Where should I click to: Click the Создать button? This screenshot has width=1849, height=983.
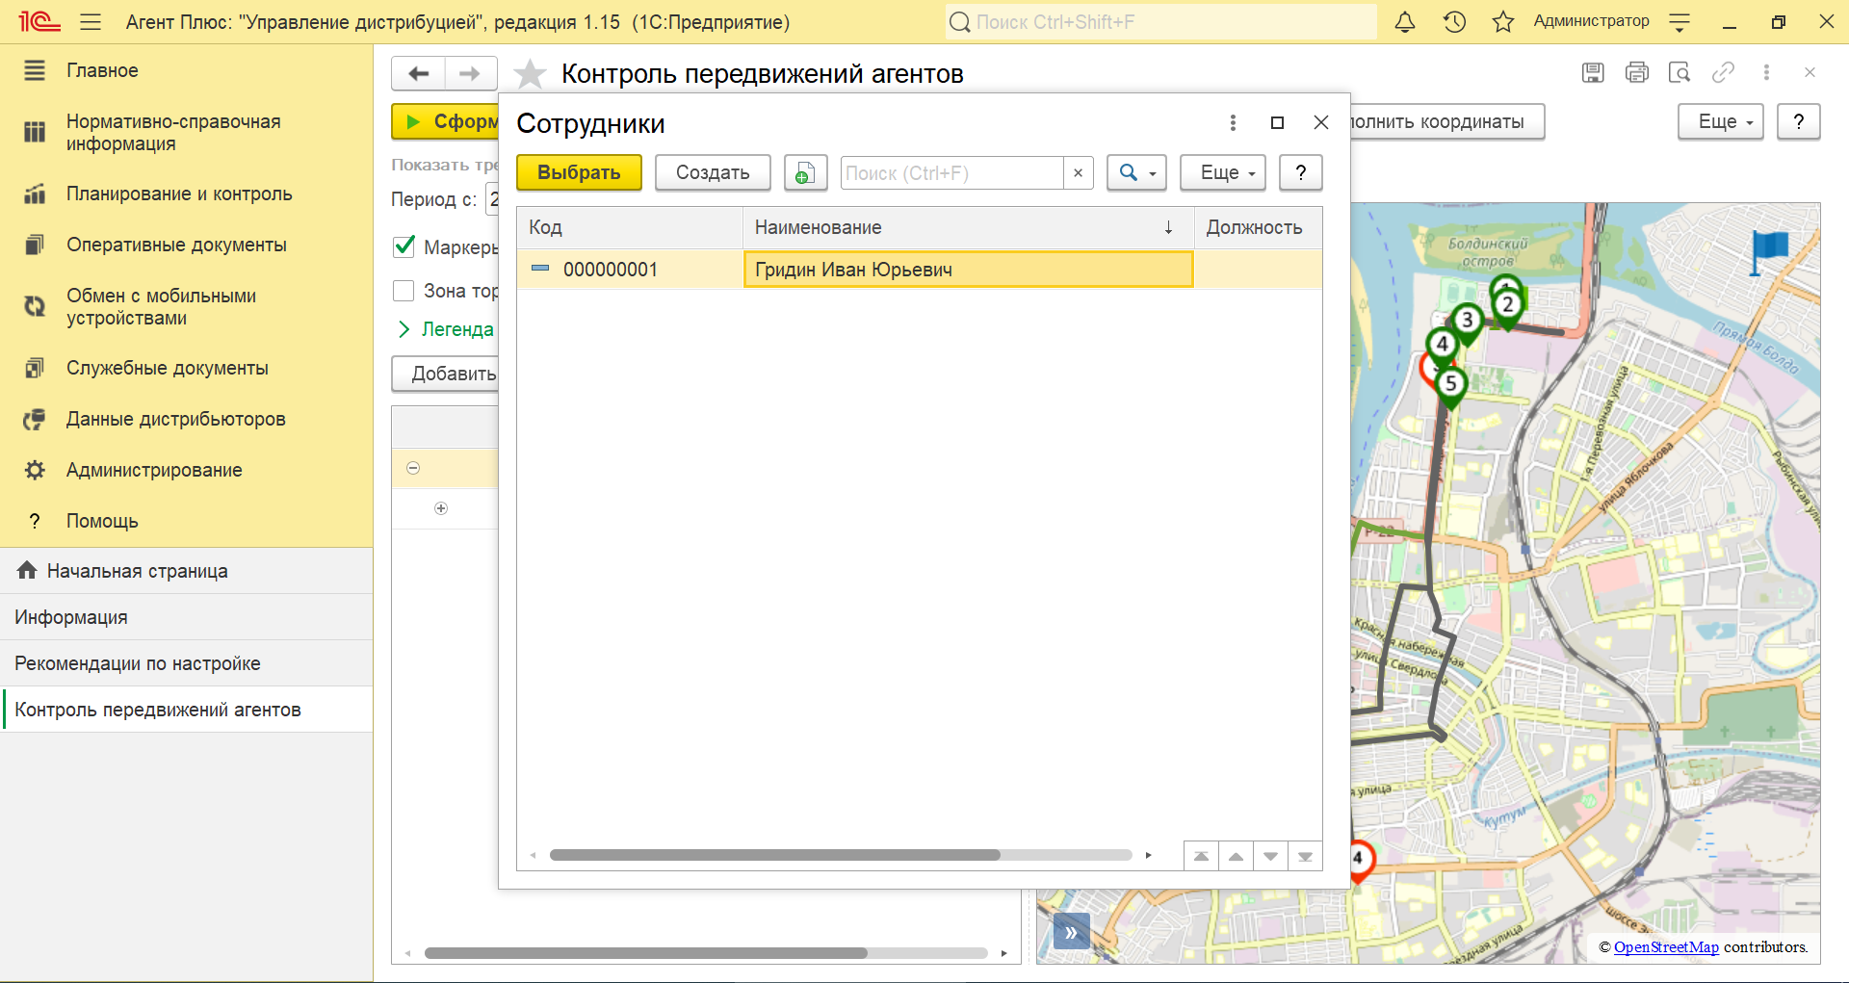click(x=713, y=172)
